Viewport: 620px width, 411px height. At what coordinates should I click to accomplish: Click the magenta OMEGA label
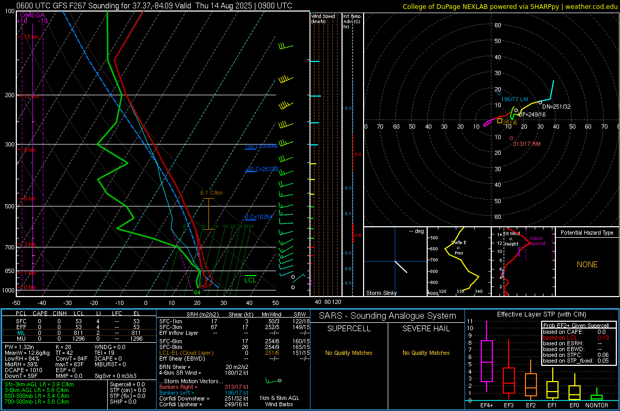33,15
